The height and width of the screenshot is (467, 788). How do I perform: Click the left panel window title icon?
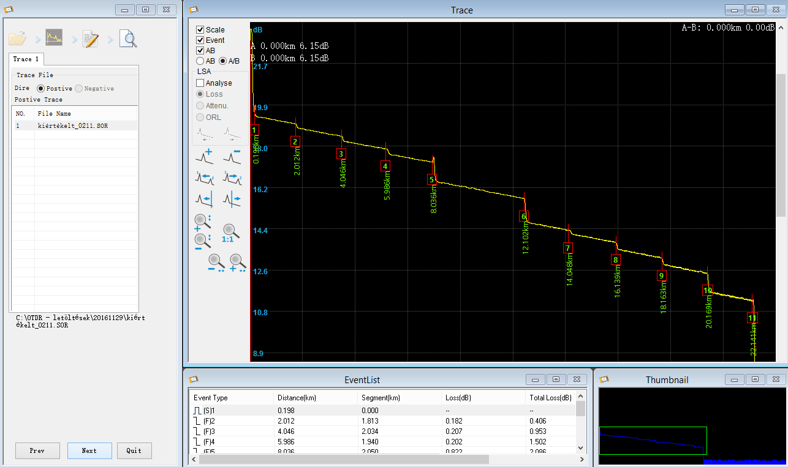pyautogui.click(x=9, y=9)
